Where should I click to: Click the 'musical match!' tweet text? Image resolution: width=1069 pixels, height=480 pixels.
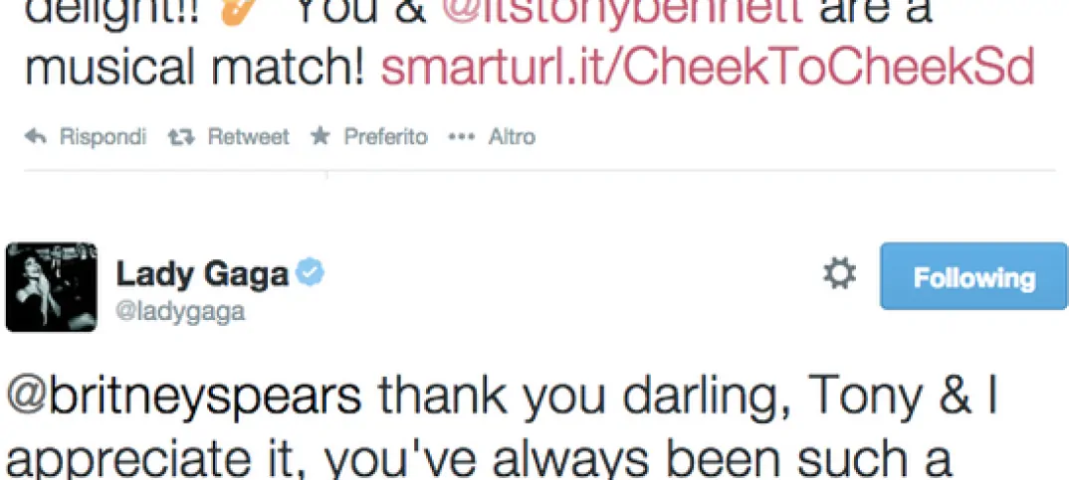[187, 67]
